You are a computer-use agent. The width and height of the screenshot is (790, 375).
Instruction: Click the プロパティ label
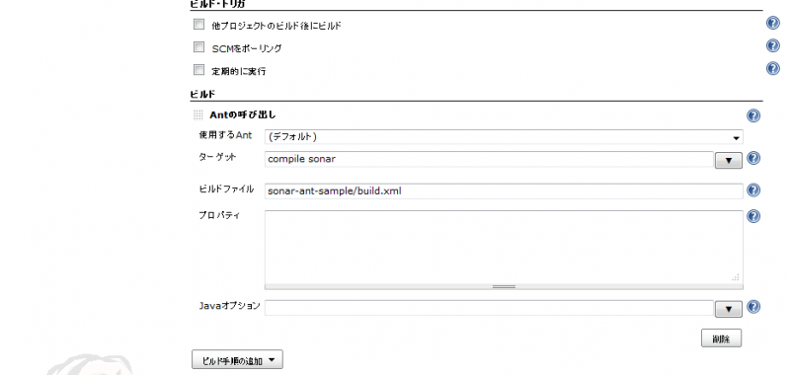click(x=219, y=215)
